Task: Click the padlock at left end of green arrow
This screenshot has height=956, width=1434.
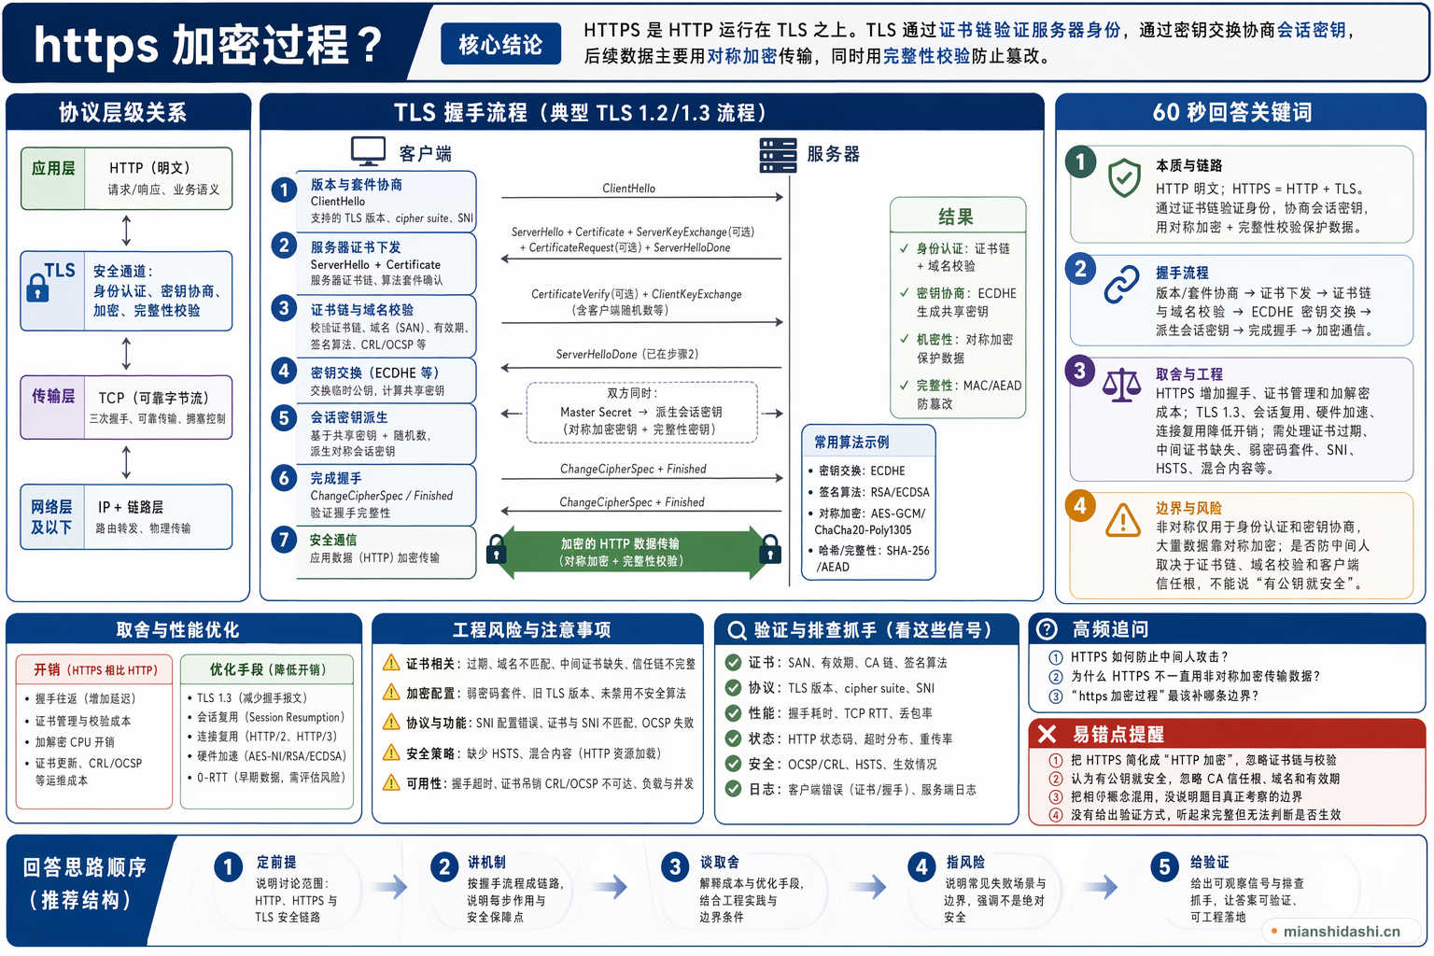Action: coord(497,549)
